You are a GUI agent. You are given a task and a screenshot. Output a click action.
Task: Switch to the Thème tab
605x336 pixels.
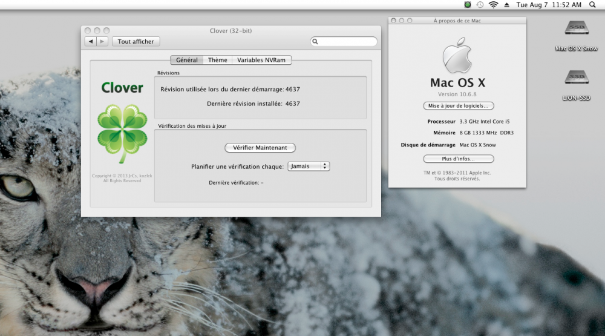pos(218,60)
